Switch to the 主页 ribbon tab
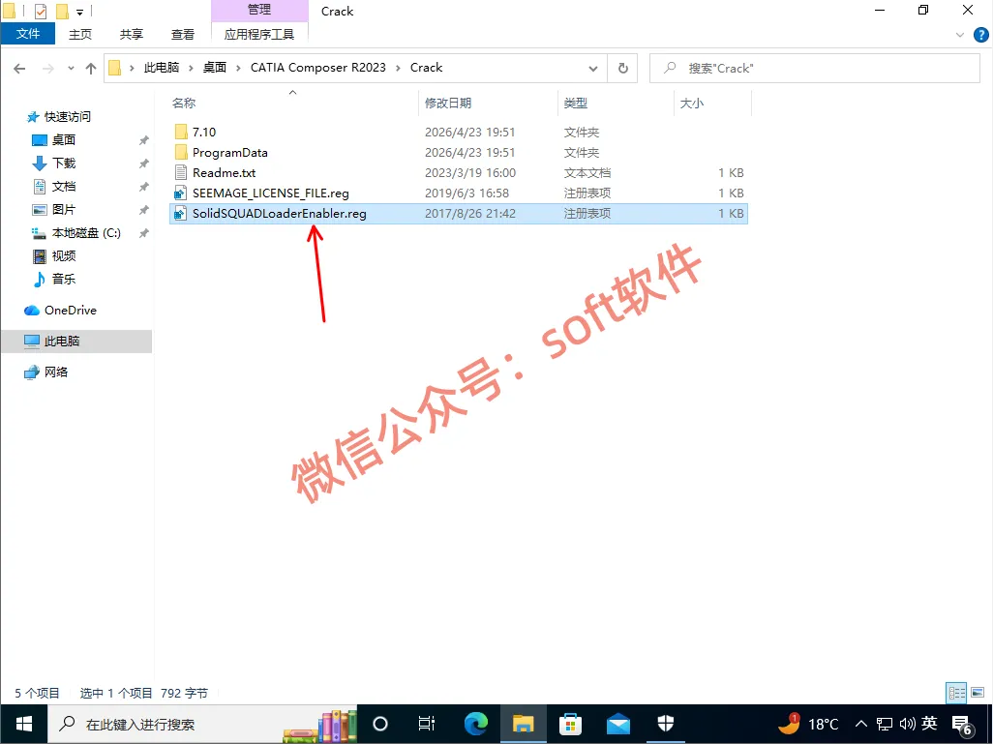Image resolution: width=993 pixels, height=744 pixels. click(79, 34)
